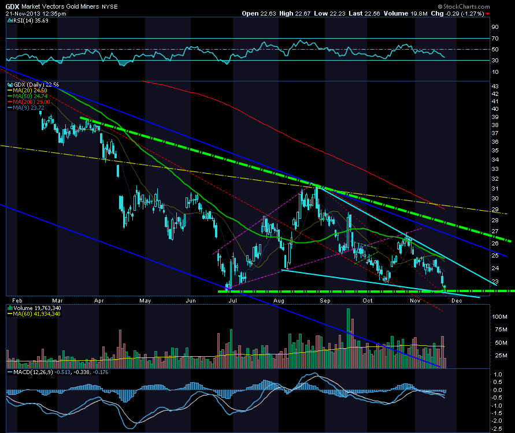Click the Mar label on time axis
Image resolution: width=515 pixels, height=433 pixels.
point(57,301)
